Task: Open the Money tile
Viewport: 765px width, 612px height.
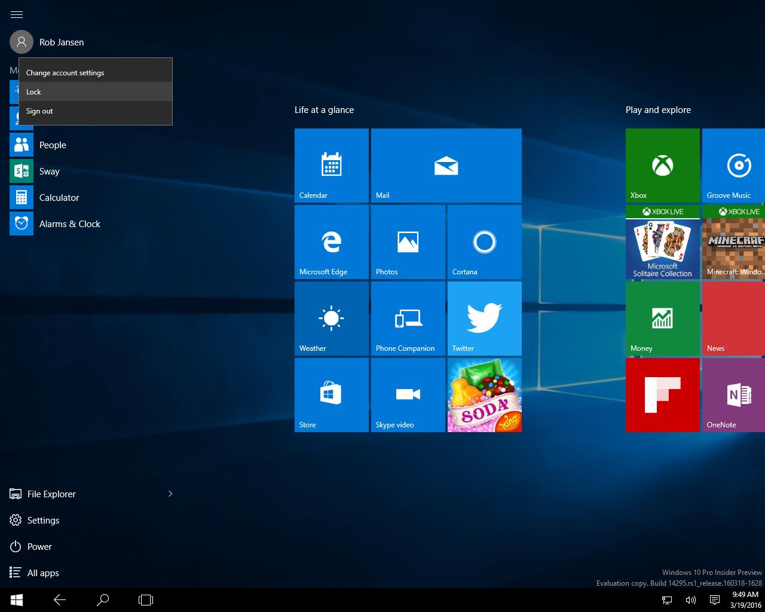Action: 663,319
